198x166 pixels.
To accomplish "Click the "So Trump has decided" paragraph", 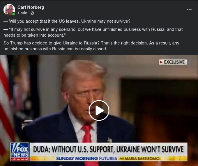I will tap(91, 46).
